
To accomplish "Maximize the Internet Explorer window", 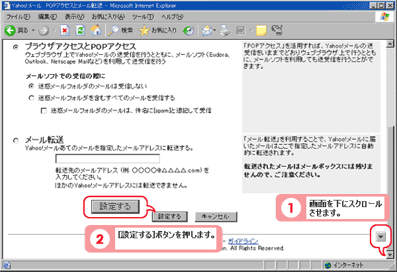I will [381, 5].
